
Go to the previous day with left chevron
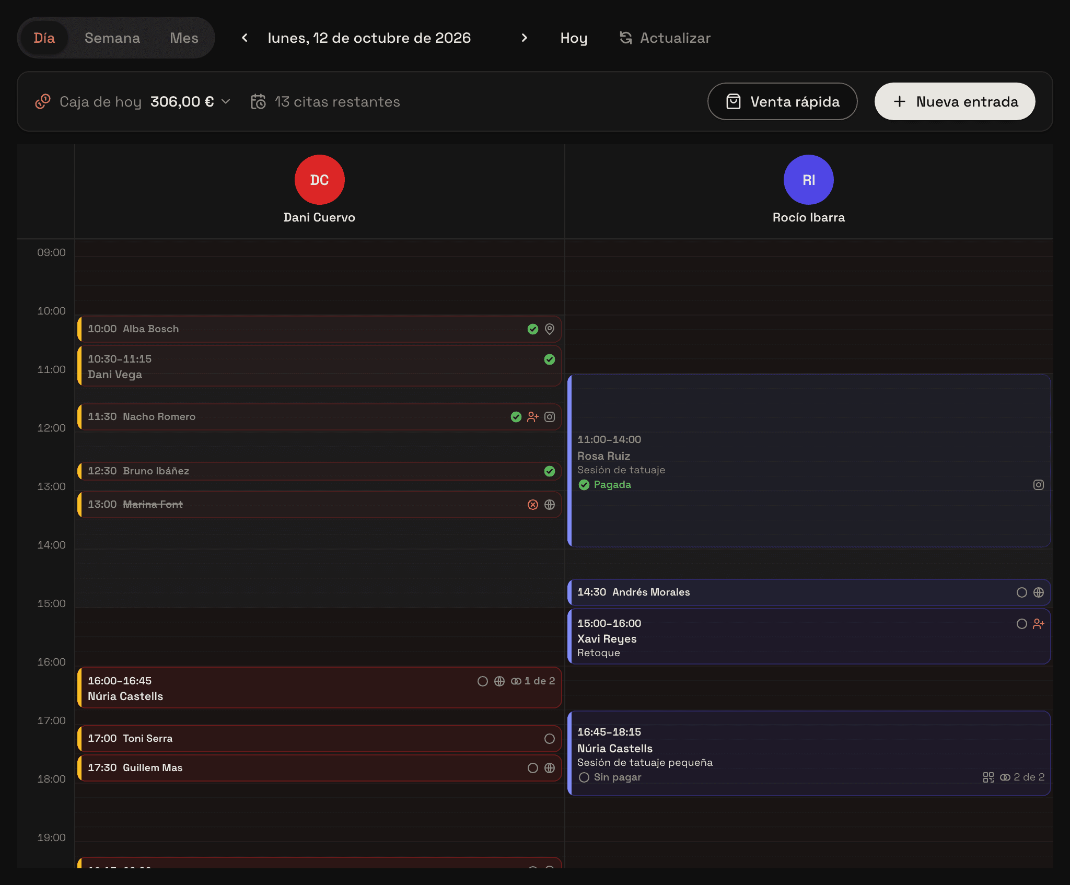tap(245, 38)
